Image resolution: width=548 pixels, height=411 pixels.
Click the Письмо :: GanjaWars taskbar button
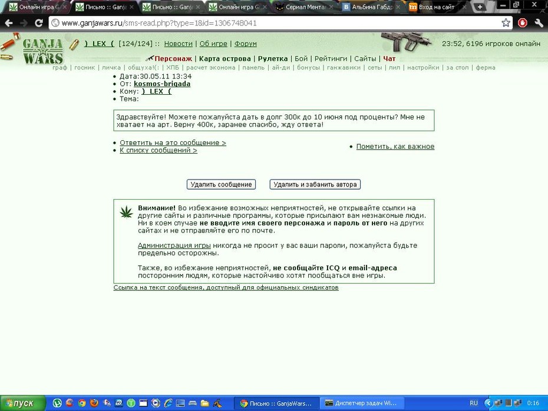point(276,403)
